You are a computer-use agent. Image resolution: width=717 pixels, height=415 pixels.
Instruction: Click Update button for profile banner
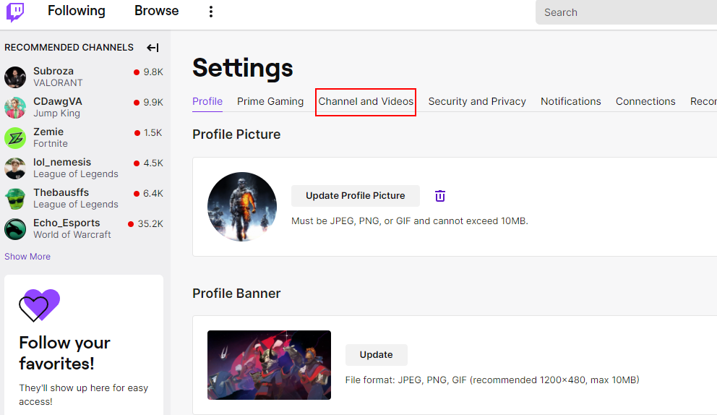(x=376, y=355)
